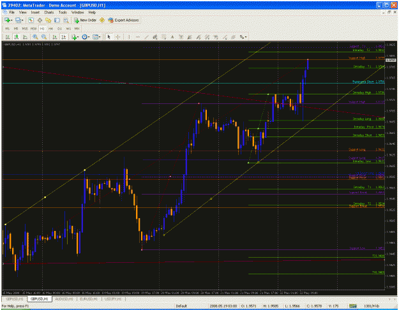Viewport: 399px width, 310px height.
Task: Open the chart window system icon beside File
Action: 5,12
